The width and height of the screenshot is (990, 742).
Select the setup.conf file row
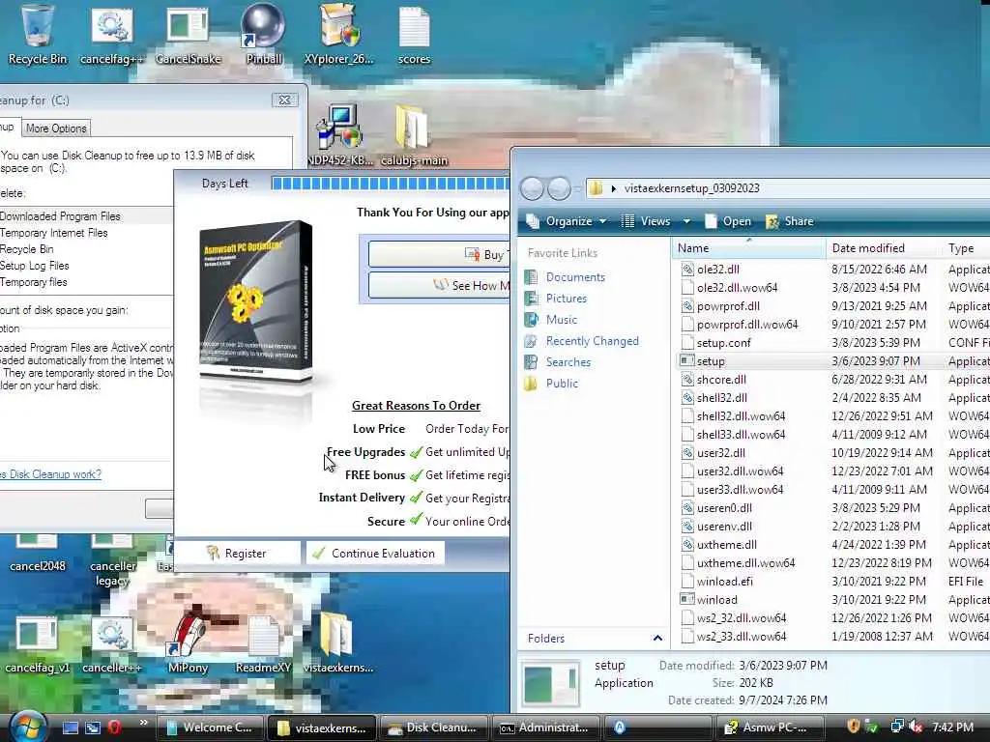(833, 343)
